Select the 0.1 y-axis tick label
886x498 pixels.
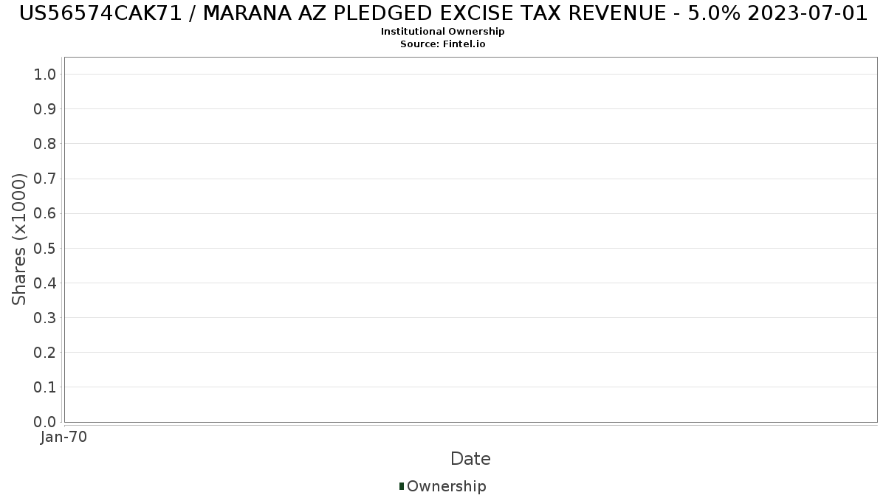(45, 387)
